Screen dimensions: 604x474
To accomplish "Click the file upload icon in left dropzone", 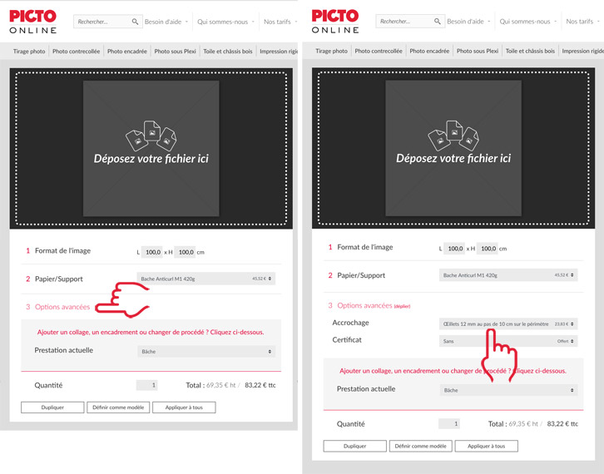I will [151, 136].
